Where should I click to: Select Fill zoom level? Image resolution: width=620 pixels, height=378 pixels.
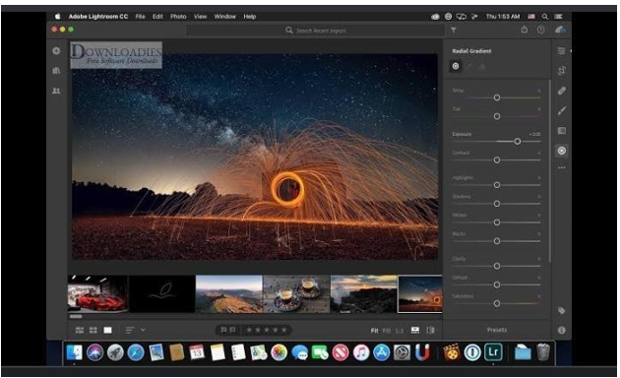coord(387,330)
